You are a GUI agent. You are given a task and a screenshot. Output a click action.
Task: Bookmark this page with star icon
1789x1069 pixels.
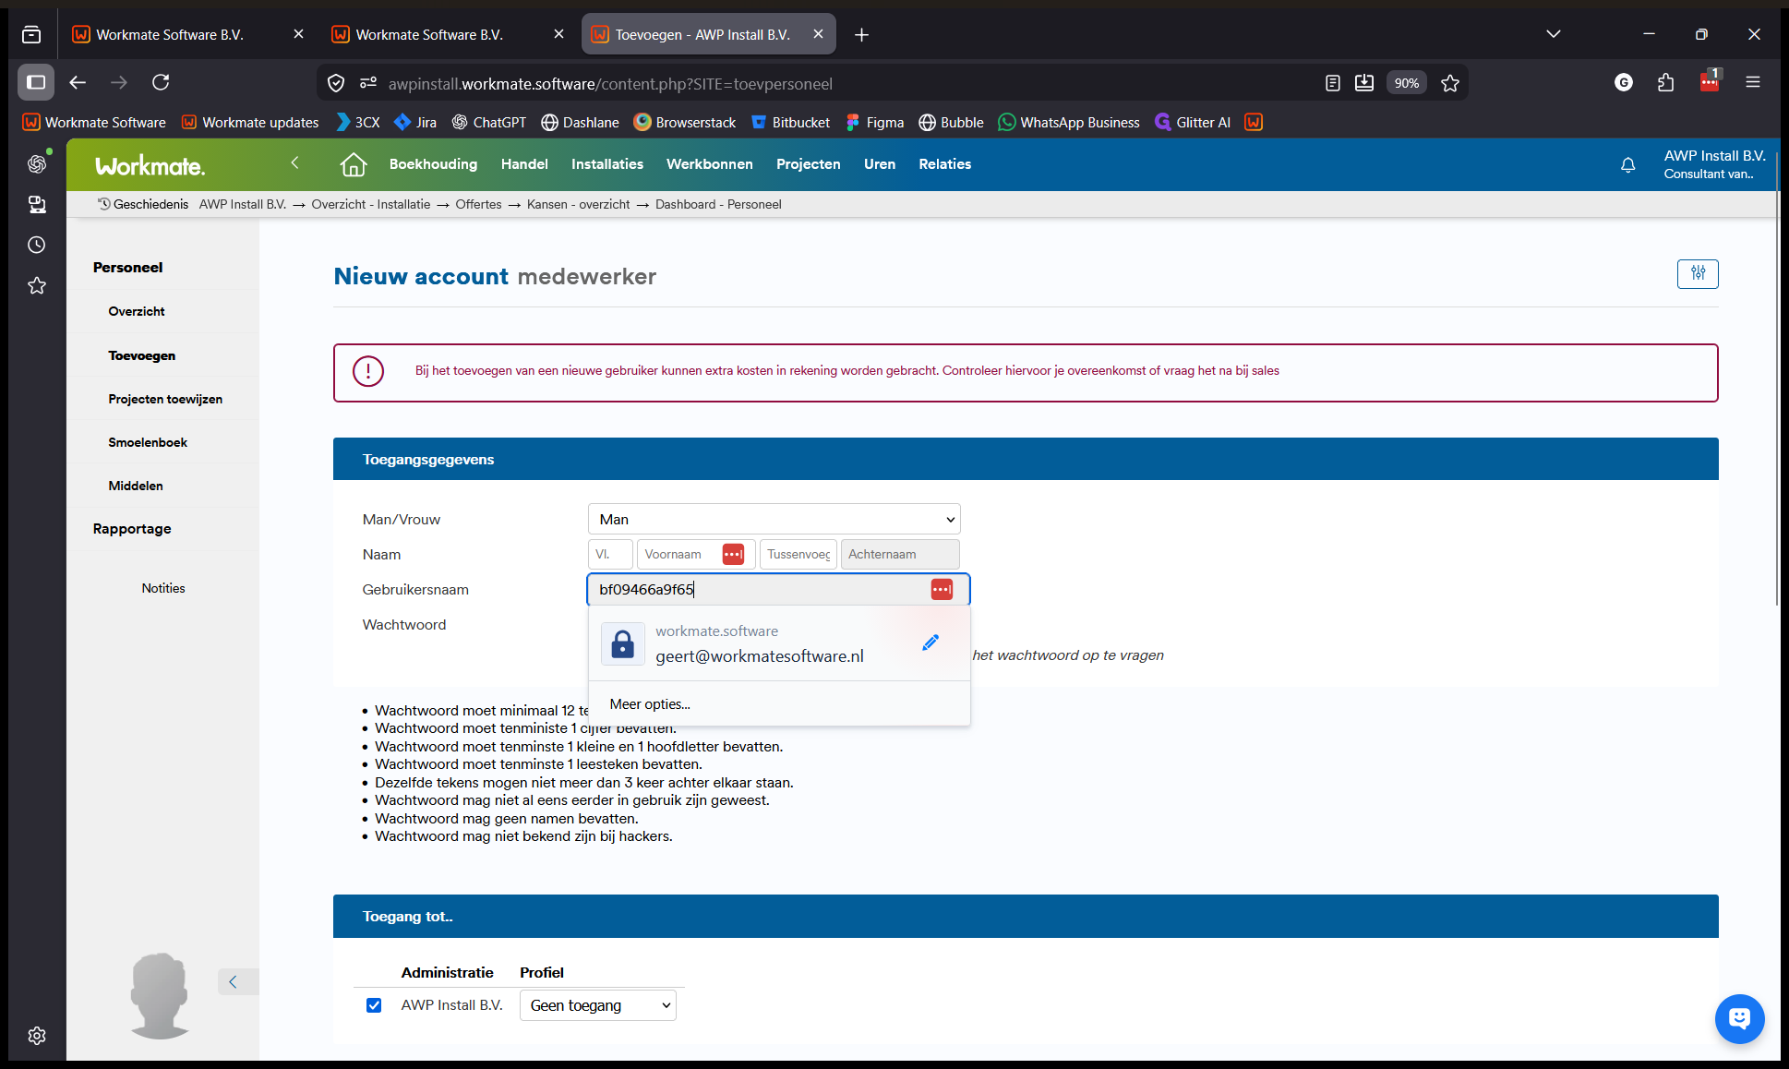coord(1450,83)
